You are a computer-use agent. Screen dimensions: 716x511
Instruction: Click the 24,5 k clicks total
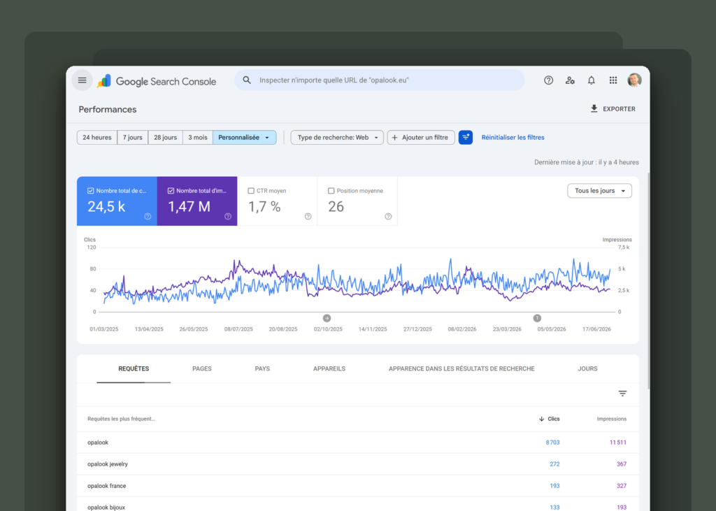tap(106, 207)
